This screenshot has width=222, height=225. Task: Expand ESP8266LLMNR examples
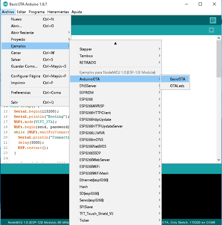pyautogui.click(x=115, y=133)
